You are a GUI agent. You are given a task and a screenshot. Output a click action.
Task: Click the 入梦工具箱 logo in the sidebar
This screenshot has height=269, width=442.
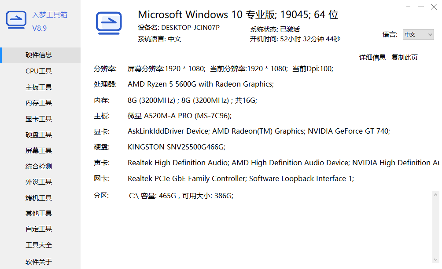point(16,21)
